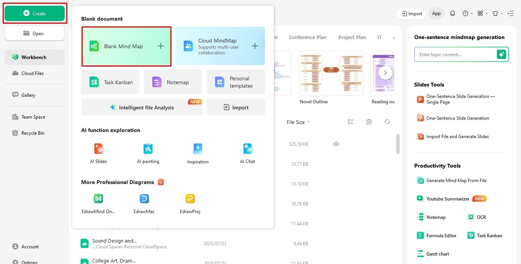Select Workbench in the sidebar
Image resolution: width=521 pixels, height=264 pixels.
pos(34,57)
